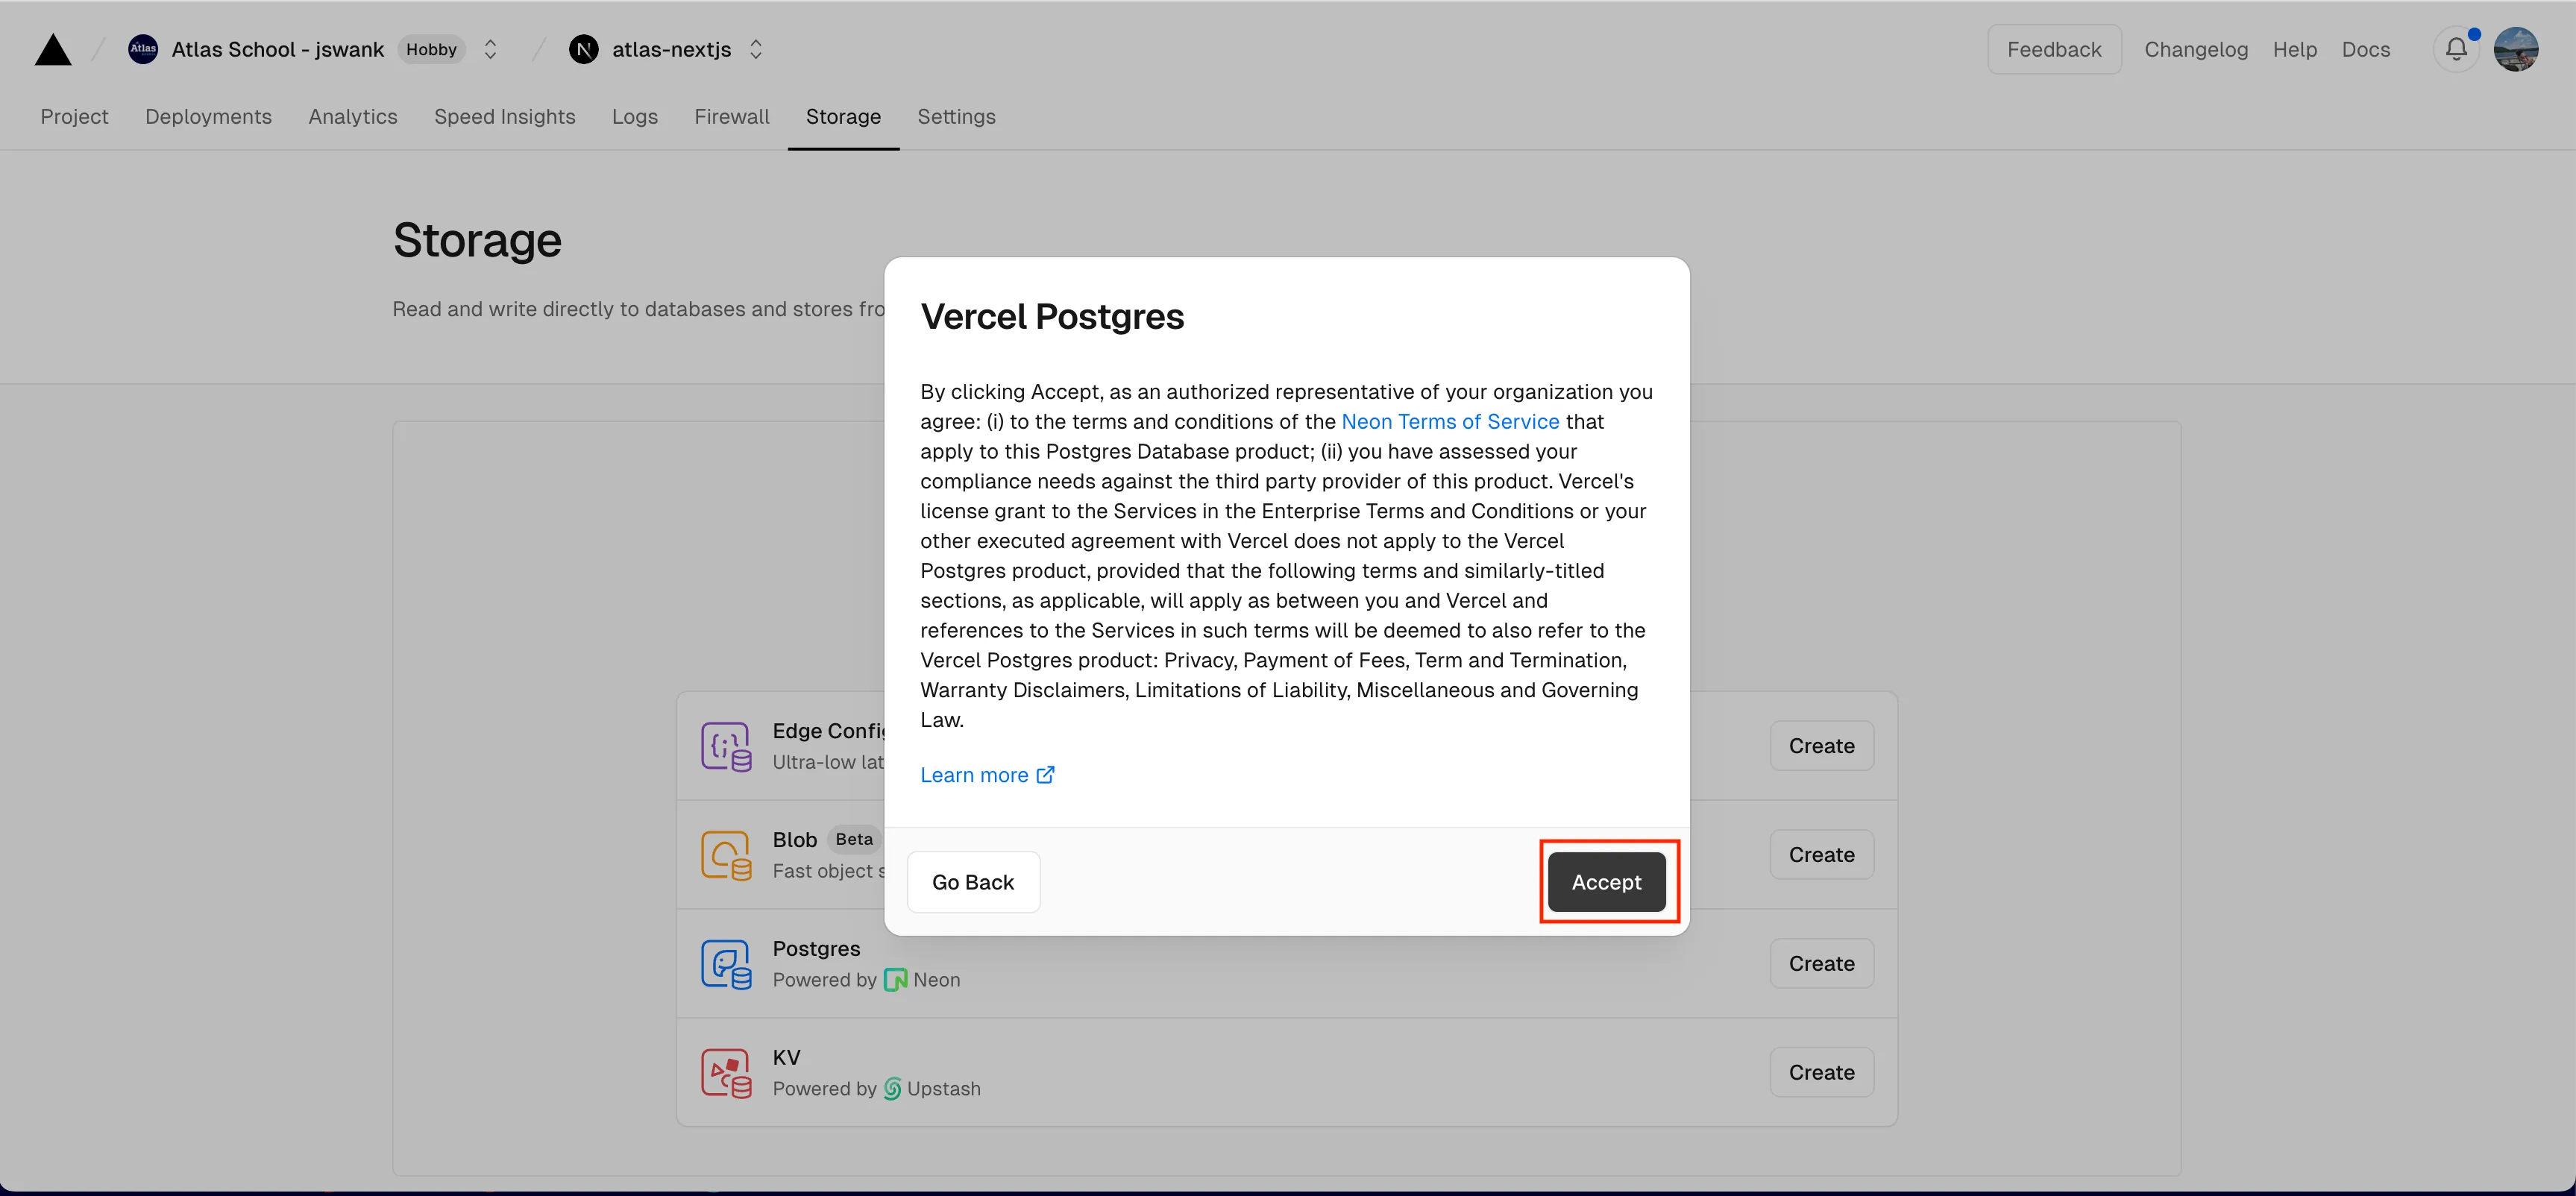
Task: Click the Hobby plan badge
Action: pos(431,49)
